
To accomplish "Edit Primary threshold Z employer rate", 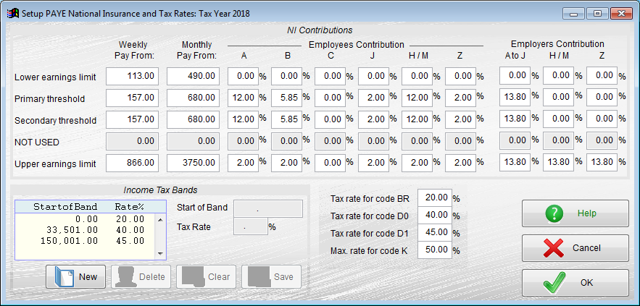I will click(602, 97).
